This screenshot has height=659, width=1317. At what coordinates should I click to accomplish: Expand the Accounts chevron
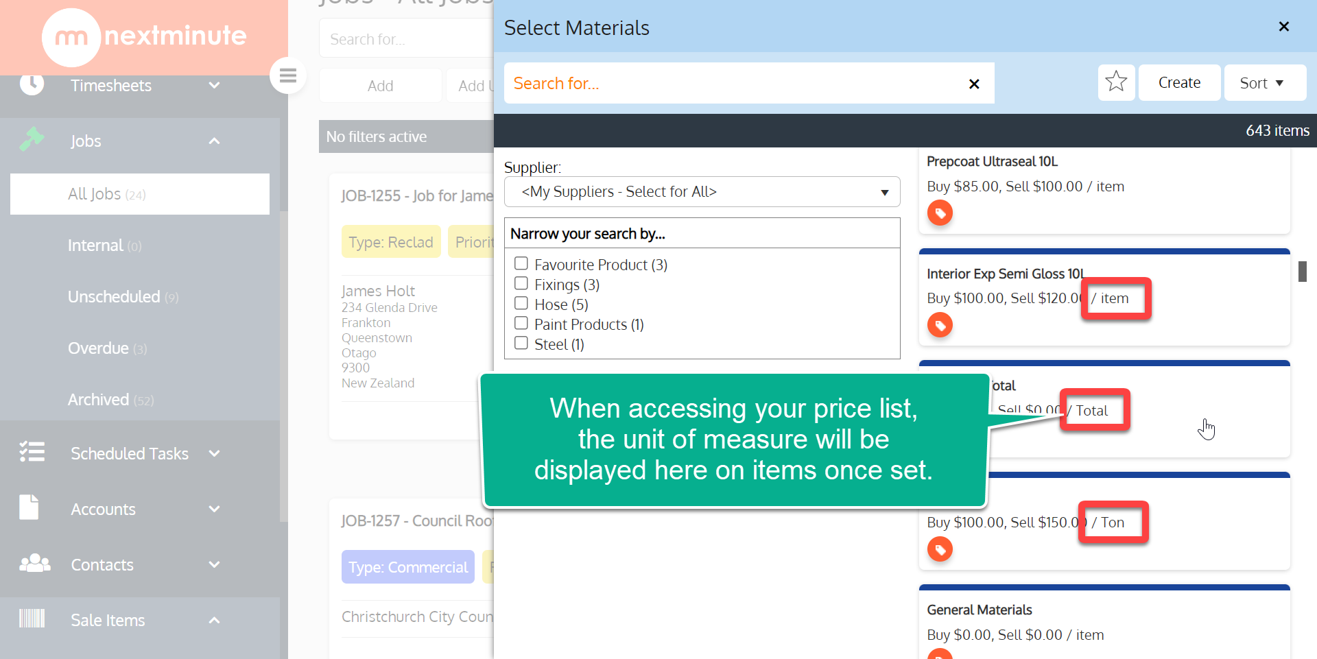214,509
